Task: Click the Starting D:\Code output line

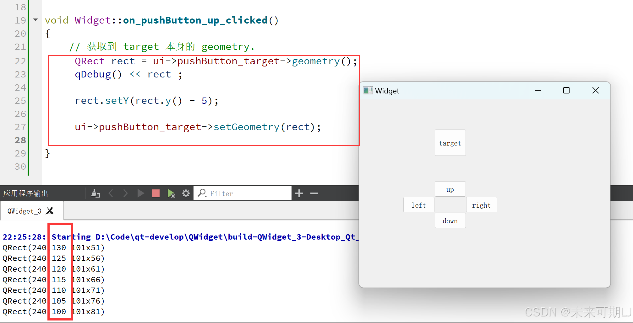Action: (181, 237)
